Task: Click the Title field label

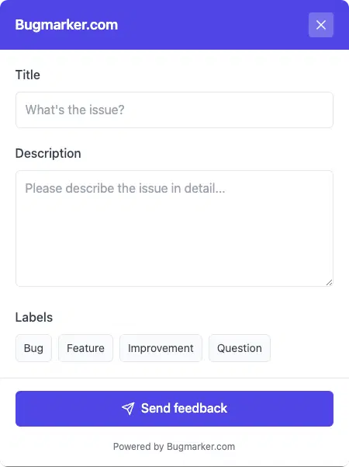Action: (x=28, y=75)
